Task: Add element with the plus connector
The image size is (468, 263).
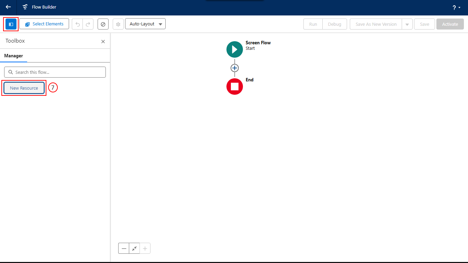Action: point(235,68)
